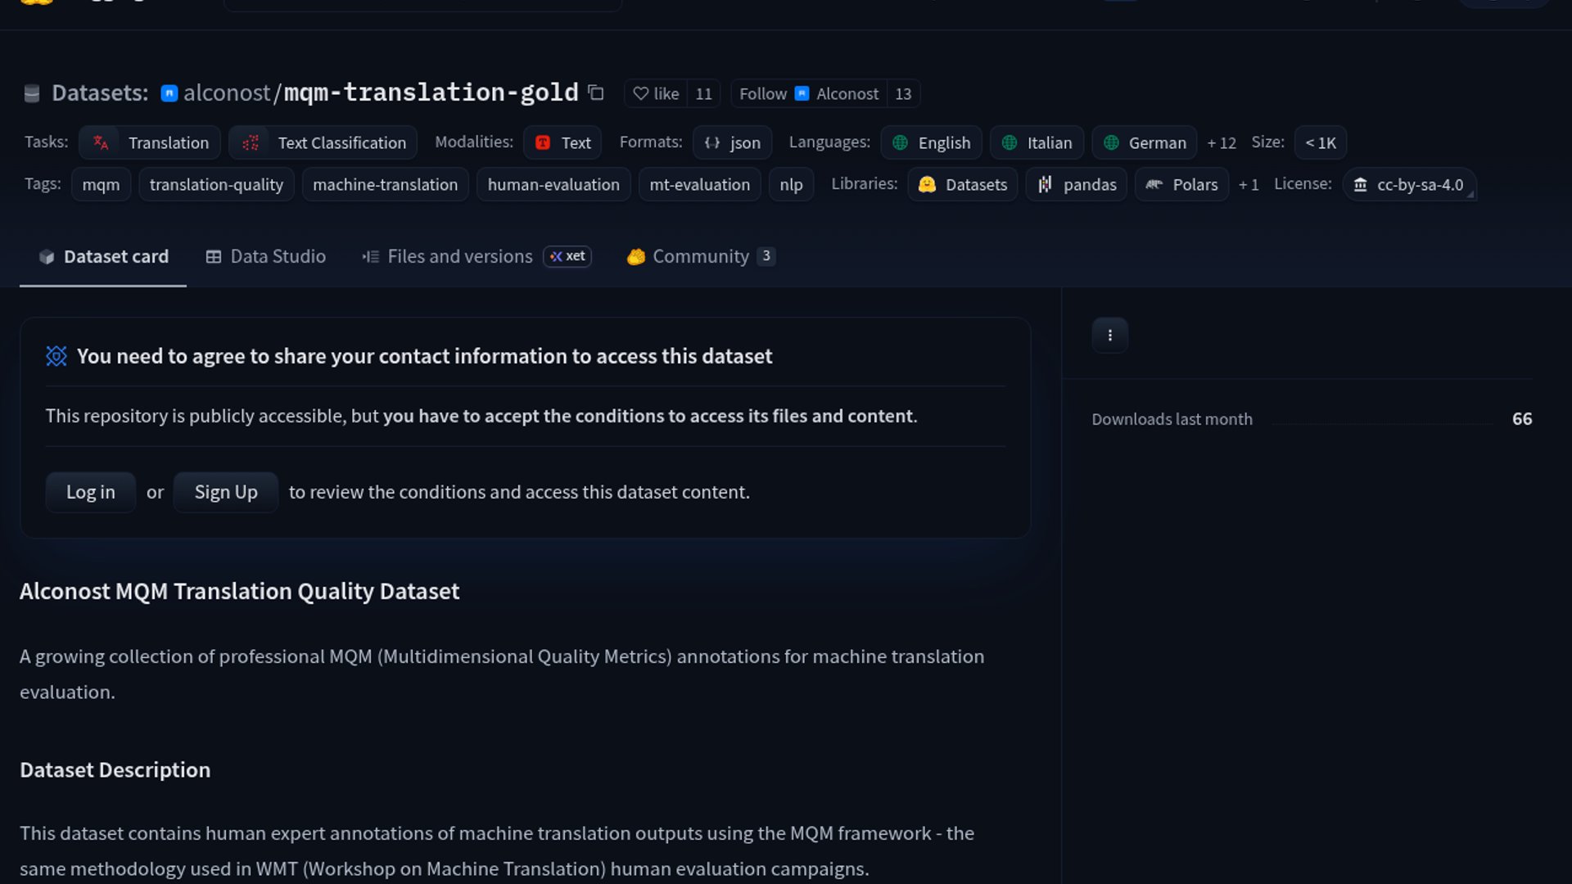
Task: Open the three-dot options menu
Action: coord(1109,336)
